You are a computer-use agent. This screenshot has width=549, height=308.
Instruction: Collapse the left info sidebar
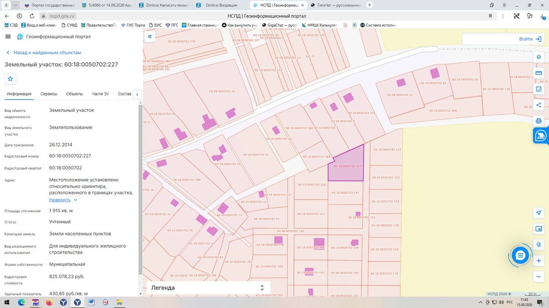coord(150,36)
